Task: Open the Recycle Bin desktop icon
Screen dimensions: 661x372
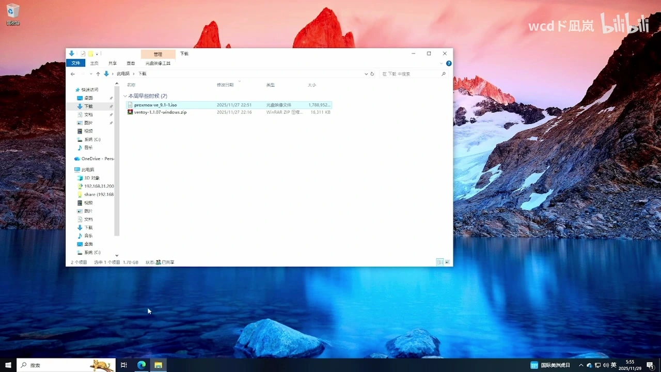Action: point(13,14)
